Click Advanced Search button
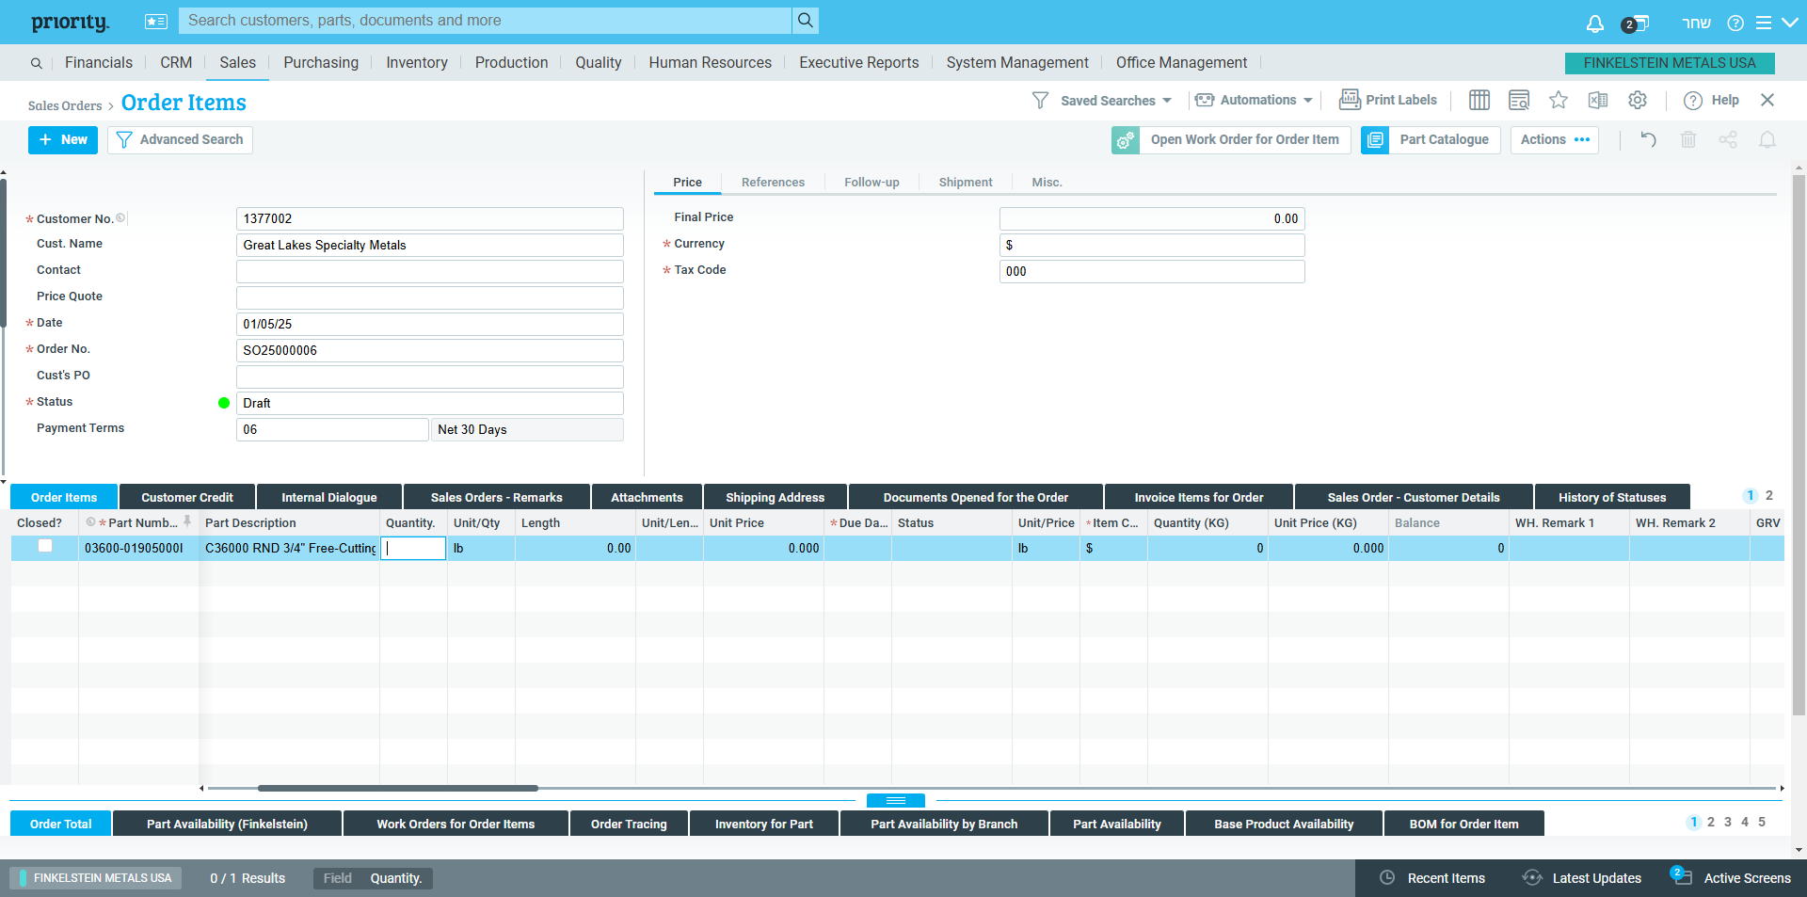1807x897 pixels. 180,140
